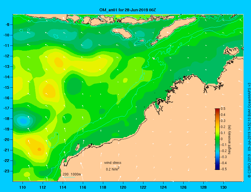
Task: Click the 0.5 colorbar tick label
Action: [223, 109]
